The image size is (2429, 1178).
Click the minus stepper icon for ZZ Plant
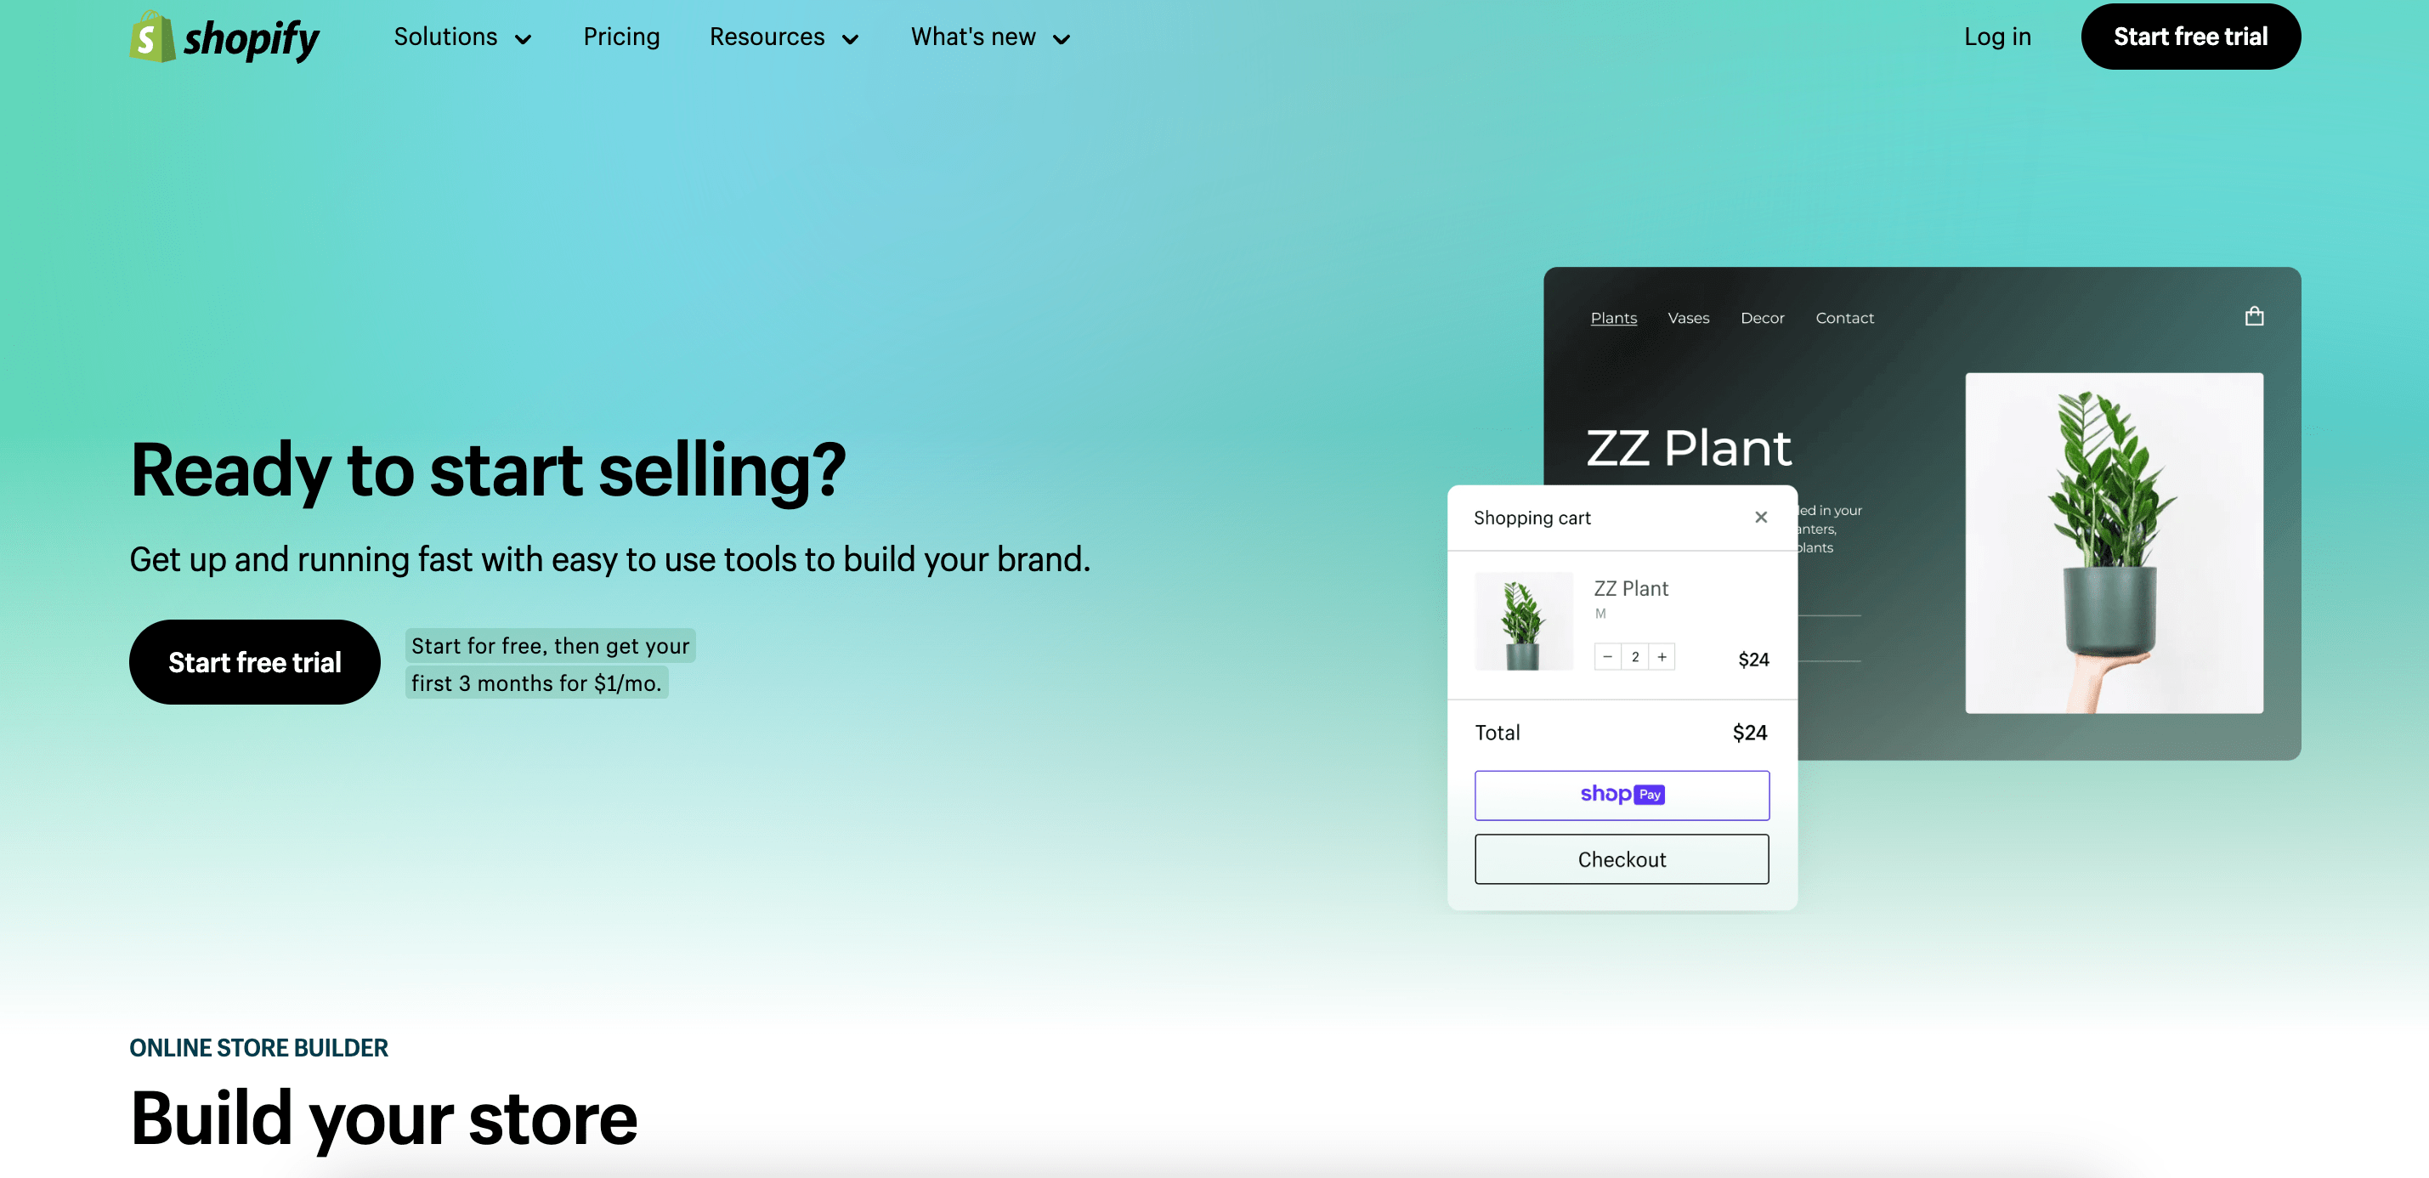click(1608, 657)
